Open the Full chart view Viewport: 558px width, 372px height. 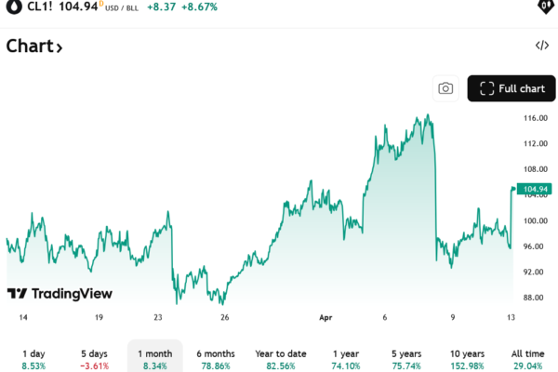pyautogui.click(x=511, y=88)
